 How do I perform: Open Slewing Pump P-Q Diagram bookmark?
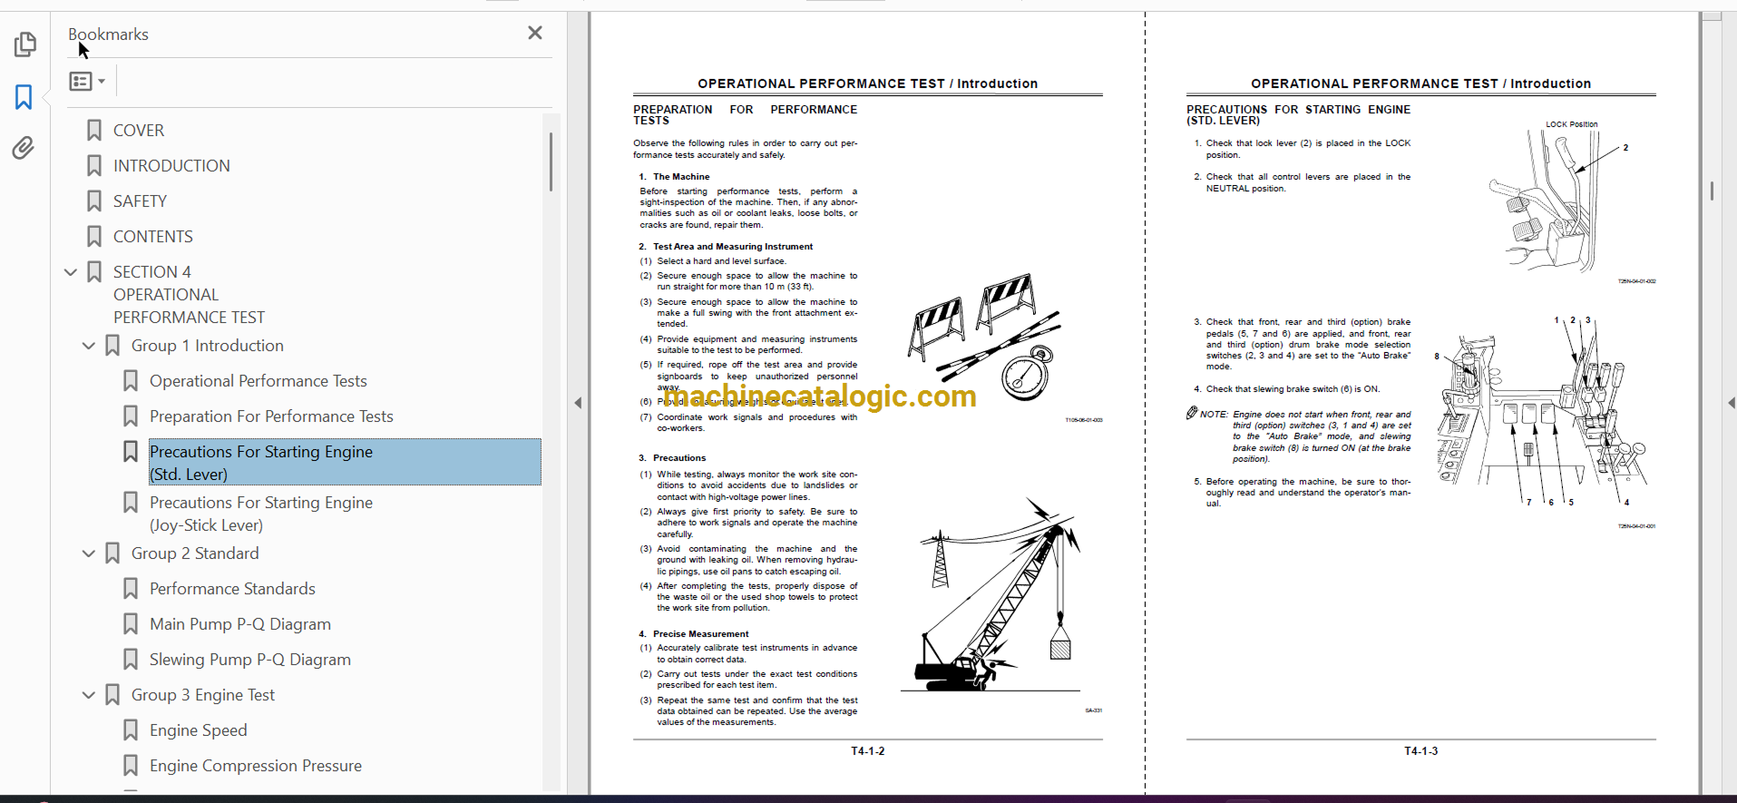point(250,660)
